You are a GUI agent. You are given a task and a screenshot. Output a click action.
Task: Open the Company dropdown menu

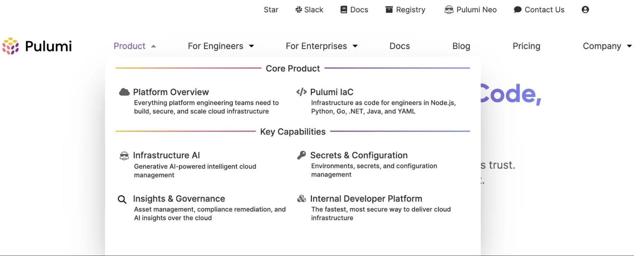607,46
